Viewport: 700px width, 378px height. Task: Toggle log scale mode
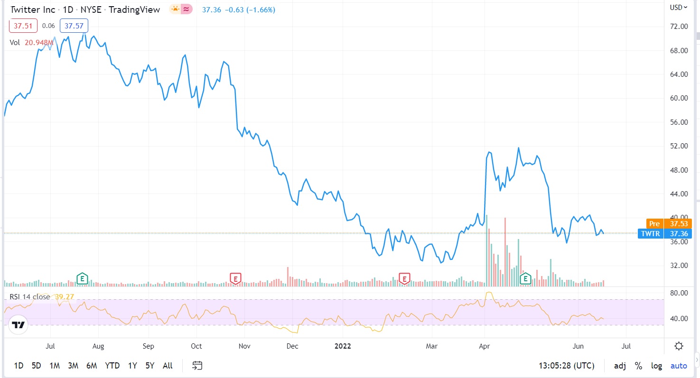click(x=657, y=366)
